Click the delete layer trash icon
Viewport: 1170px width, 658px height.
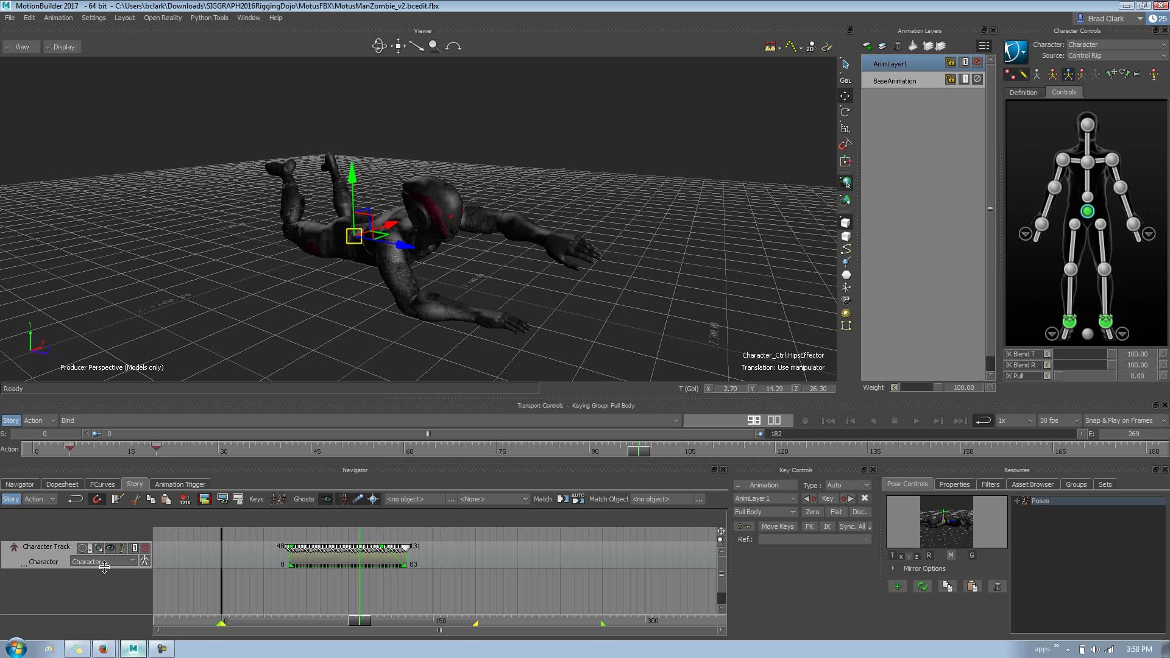(x=898, y=45)
